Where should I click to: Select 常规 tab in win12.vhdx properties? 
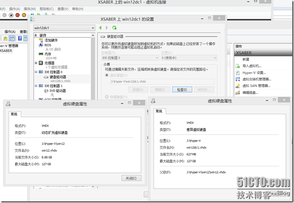coord(15,114)
